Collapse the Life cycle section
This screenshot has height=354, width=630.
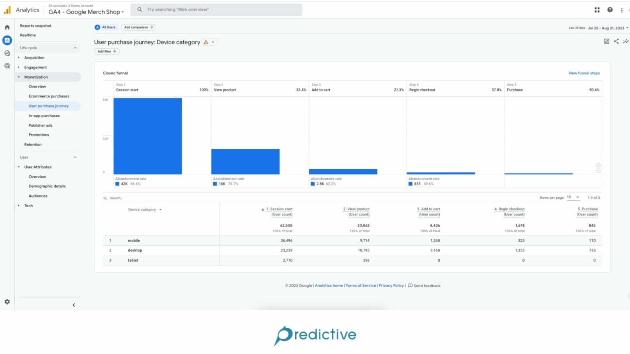[x=75, y=48]
